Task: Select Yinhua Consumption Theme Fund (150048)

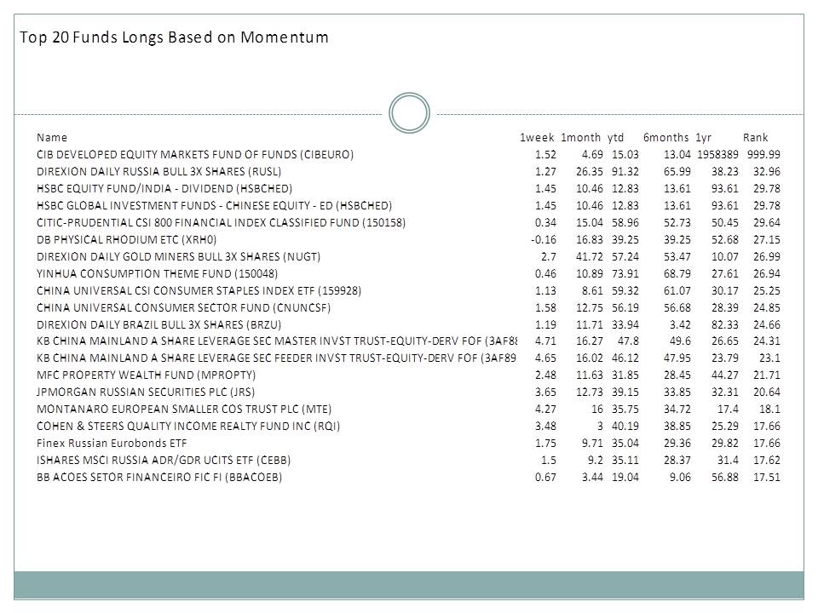Action: (158, 273)
